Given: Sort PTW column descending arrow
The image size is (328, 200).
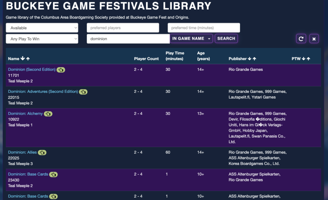Looking at the screenshot, I should coord(303,59).
